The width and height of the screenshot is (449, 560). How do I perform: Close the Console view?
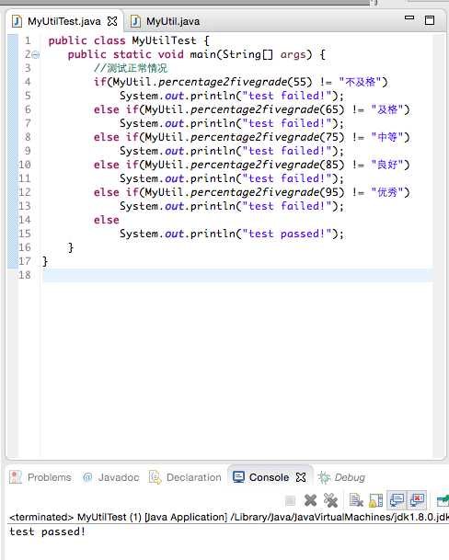(x=301, y=477)
